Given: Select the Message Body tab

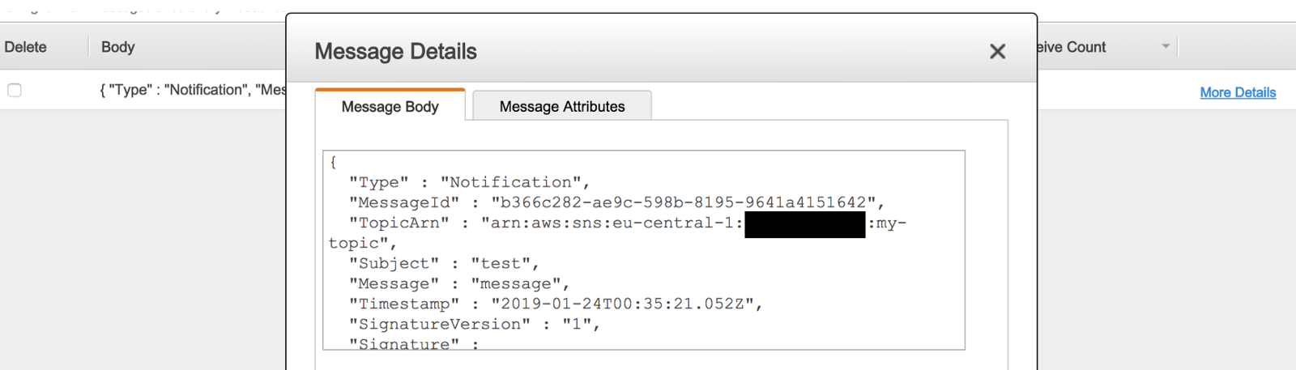Looking at the screenshot, I should [390, 106].
